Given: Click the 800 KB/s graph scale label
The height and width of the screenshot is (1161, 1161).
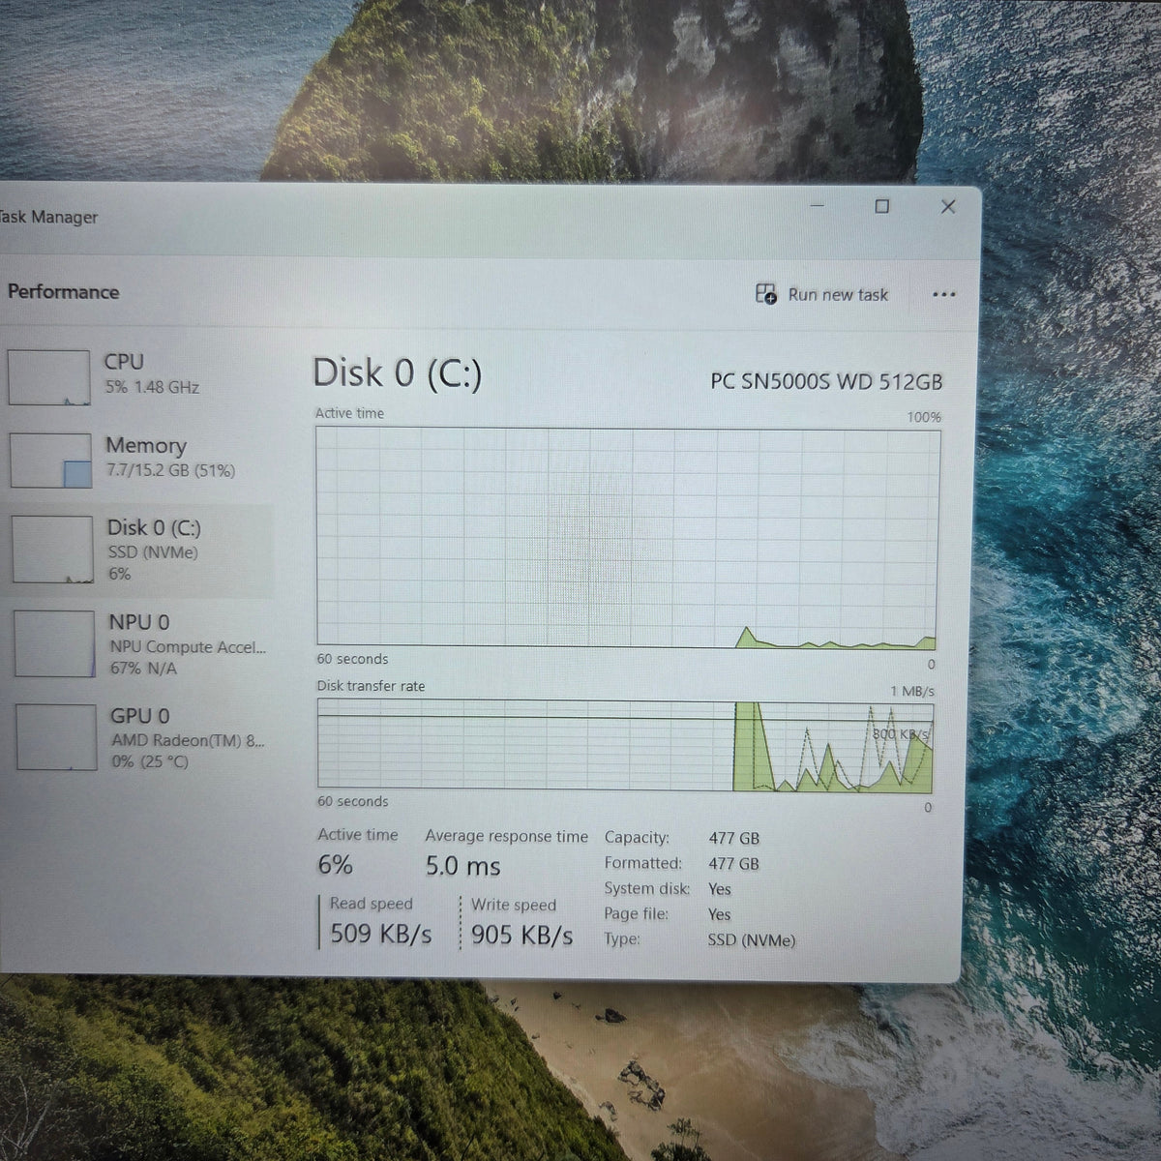Looking at the screenshot, I should (x=901, y=734).
